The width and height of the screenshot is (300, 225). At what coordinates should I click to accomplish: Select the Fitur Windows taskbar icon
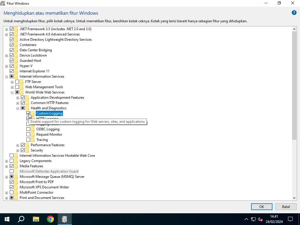point(65,219)
